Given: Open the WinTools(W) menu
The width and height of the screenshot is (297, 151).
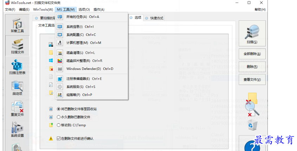Looking at the screenshot, I should point(43,9).
